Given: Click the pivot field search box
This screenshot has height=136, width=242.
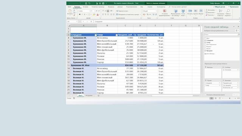Looking at the screenshot, I should [222, 35].
